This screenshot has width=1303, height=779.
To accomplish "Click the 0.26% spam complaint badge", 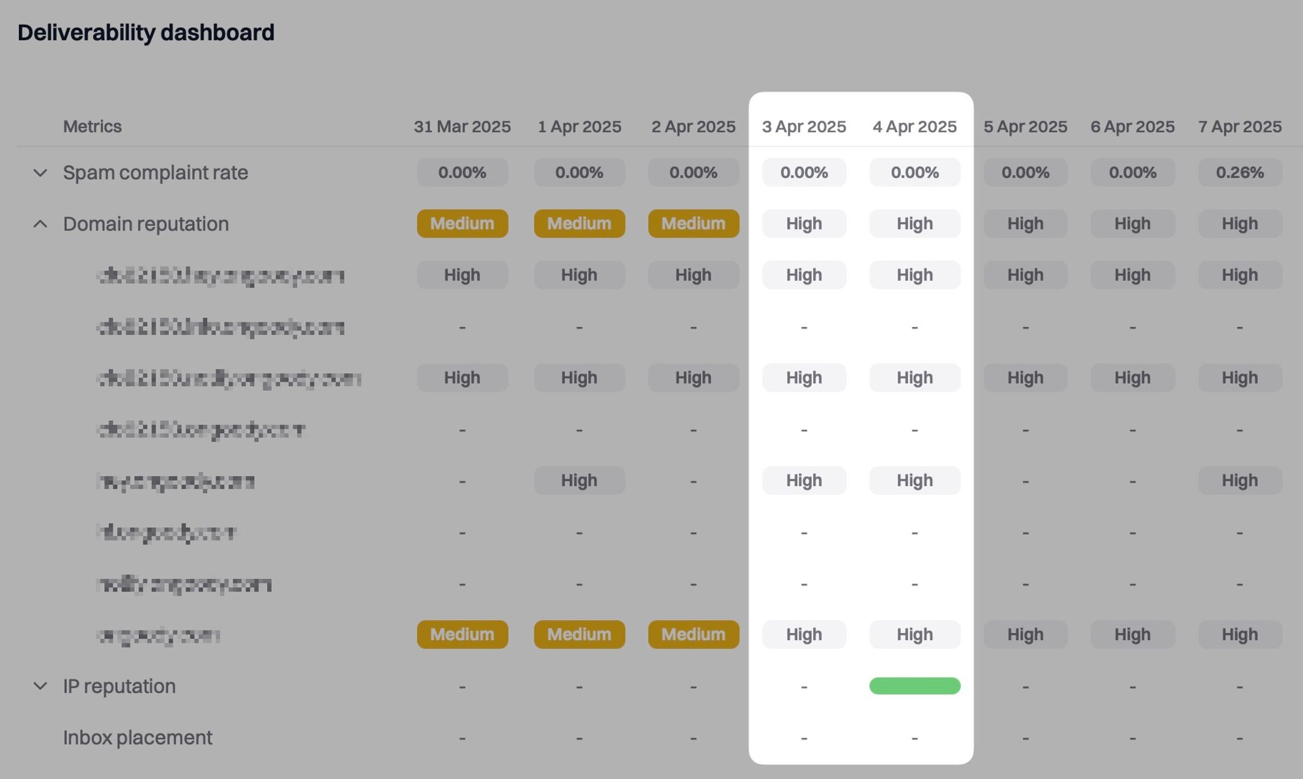I will pyautogui.click(x=1239, y=173).
